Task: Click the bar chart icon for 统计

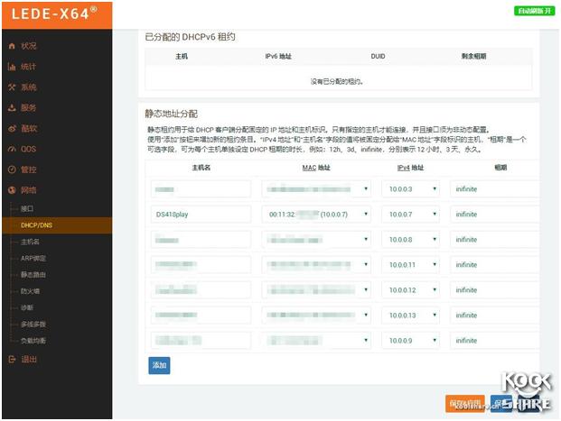Action: (12, 67)
